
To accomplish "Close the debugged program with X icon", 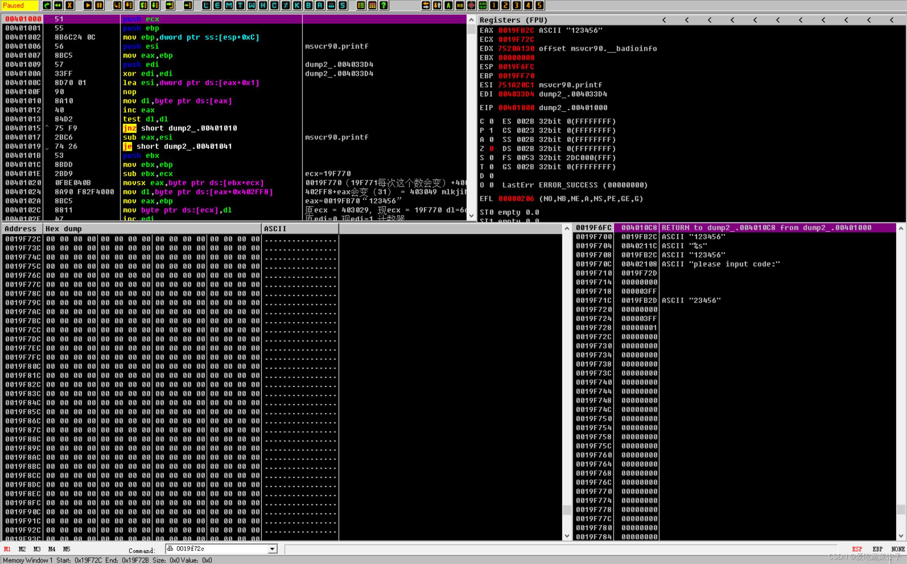I will pyautogui.click(x=69, y=5).
